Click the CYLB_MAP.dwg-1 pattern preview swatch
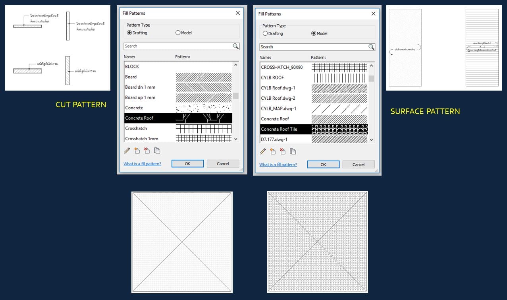Viewport: 507px width, 300px height. (339, 109)
